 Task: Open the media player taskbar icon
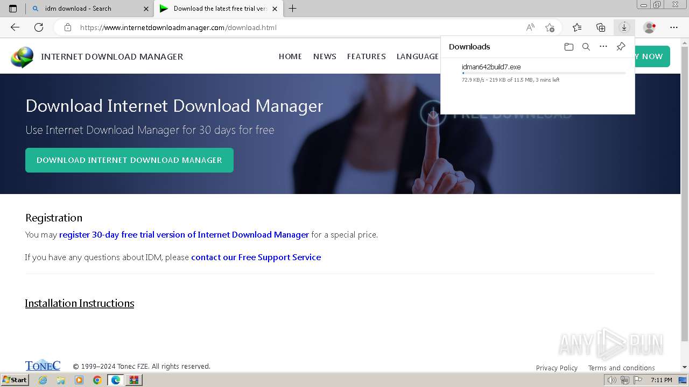(79, 380)
